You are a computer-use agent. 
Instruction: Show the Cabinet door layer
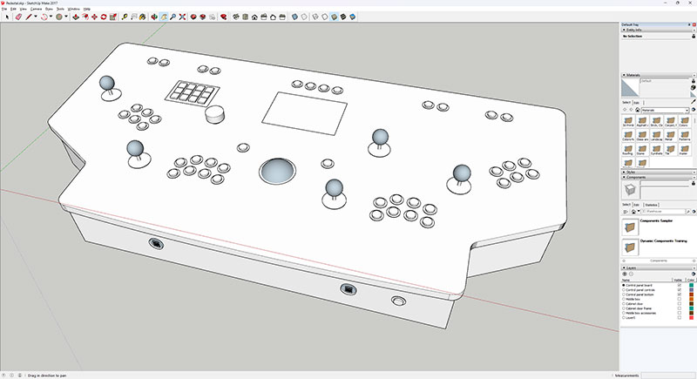(x=680, y=304)
